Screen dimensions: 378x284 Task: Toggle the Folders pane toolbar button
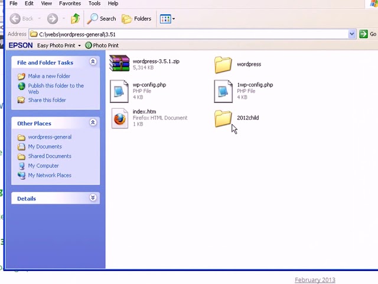[136, 18]
